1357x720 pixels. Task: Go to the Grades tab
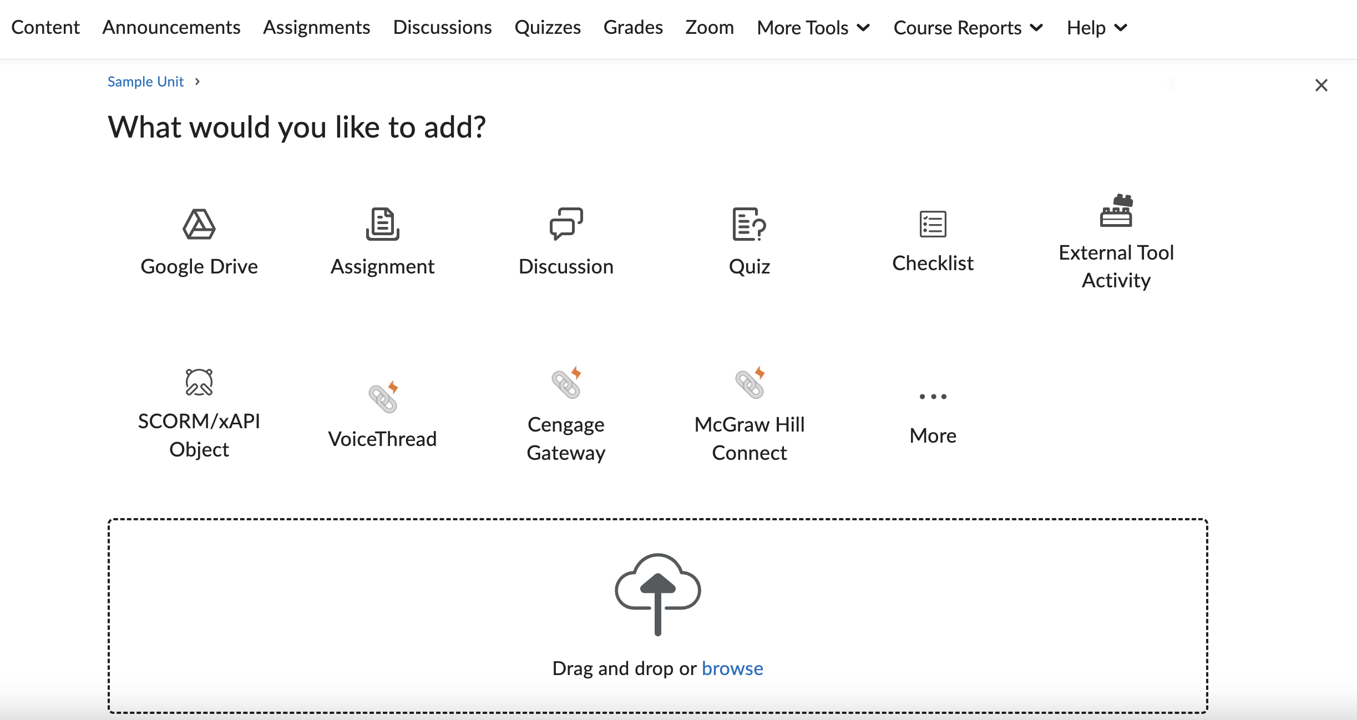click(633, 27)
